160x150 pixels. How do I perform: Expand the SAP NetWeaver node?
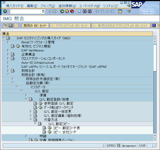[8, 50]
